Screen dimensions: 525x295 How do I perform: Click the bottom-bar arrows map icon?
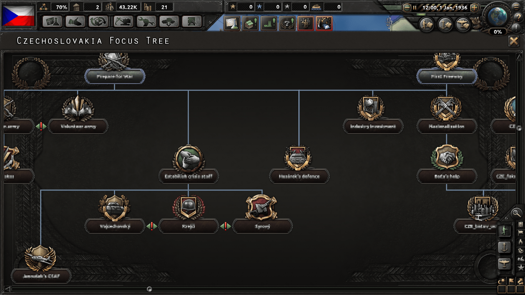pyautogui.click(x=520, y=282)
